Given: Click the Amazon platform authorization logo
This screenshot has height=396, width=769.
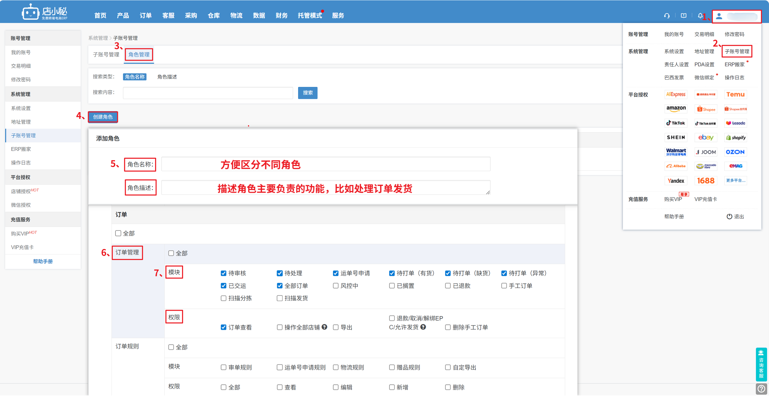Looking at the screenshot, I should (x=676, y=109).
